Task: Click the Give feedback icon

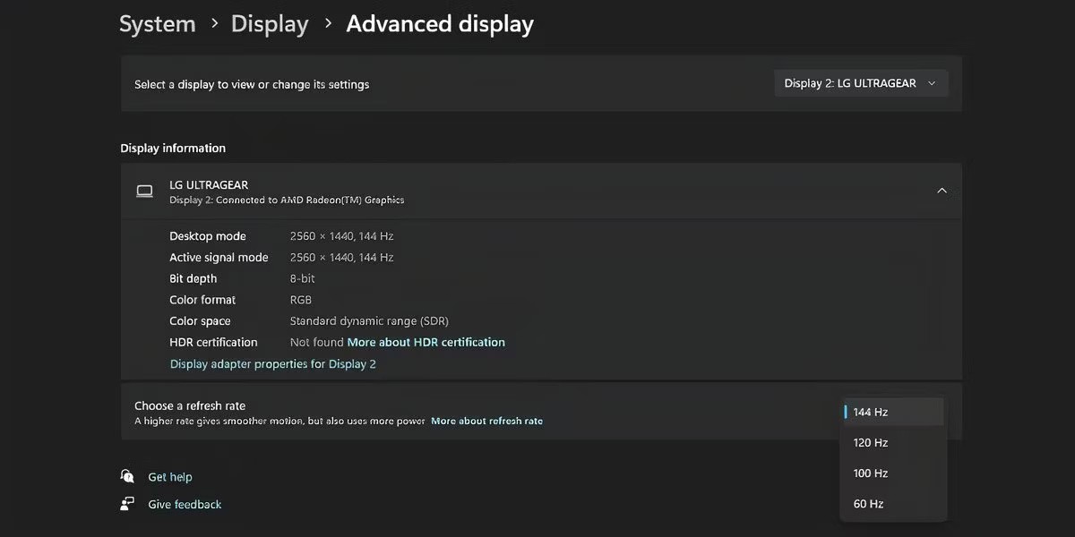Action: tap(127, 504)
